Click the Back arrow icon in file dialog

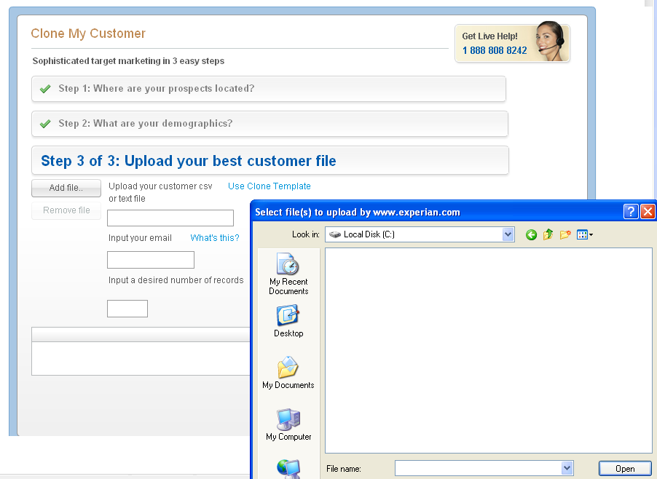click(x=531, y=234)
